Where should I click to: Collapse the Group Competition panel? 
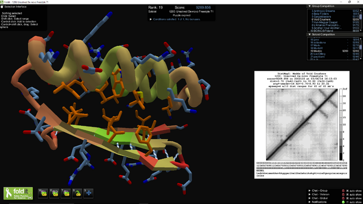click(x=310, y=6)
